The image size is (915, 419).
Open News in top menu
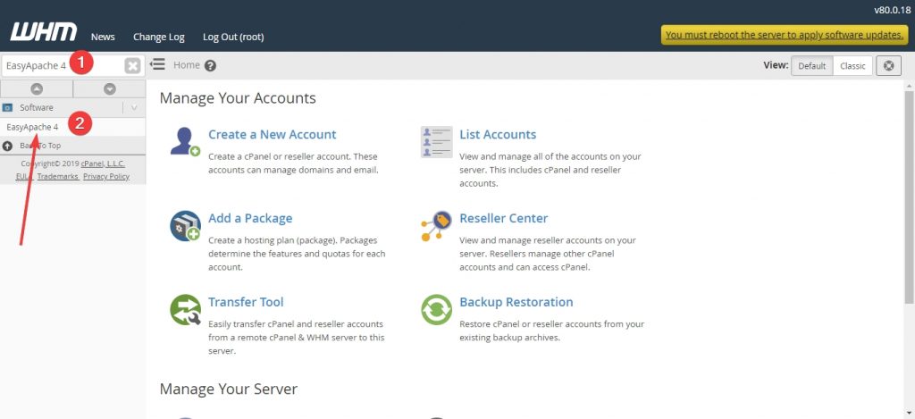click(x=103, y=37)
